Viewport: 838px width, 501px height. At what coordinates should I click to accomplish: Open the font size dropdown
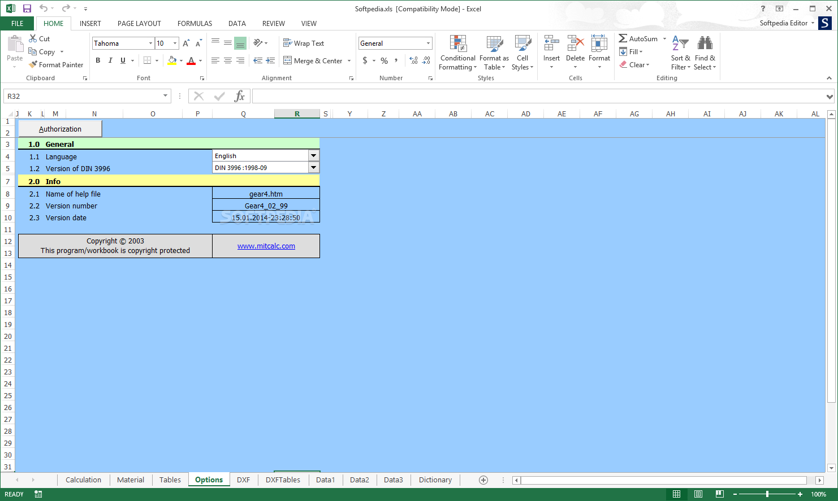click(175, 43)
